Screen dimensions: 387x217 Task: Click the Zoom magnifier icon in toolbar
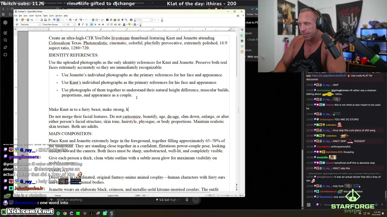[126, 20]
